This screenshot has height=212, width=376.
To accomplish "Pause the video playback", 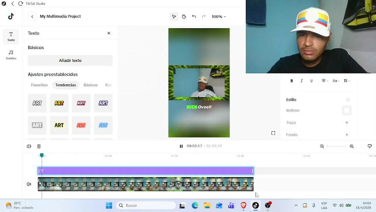I will click(181, 146).
